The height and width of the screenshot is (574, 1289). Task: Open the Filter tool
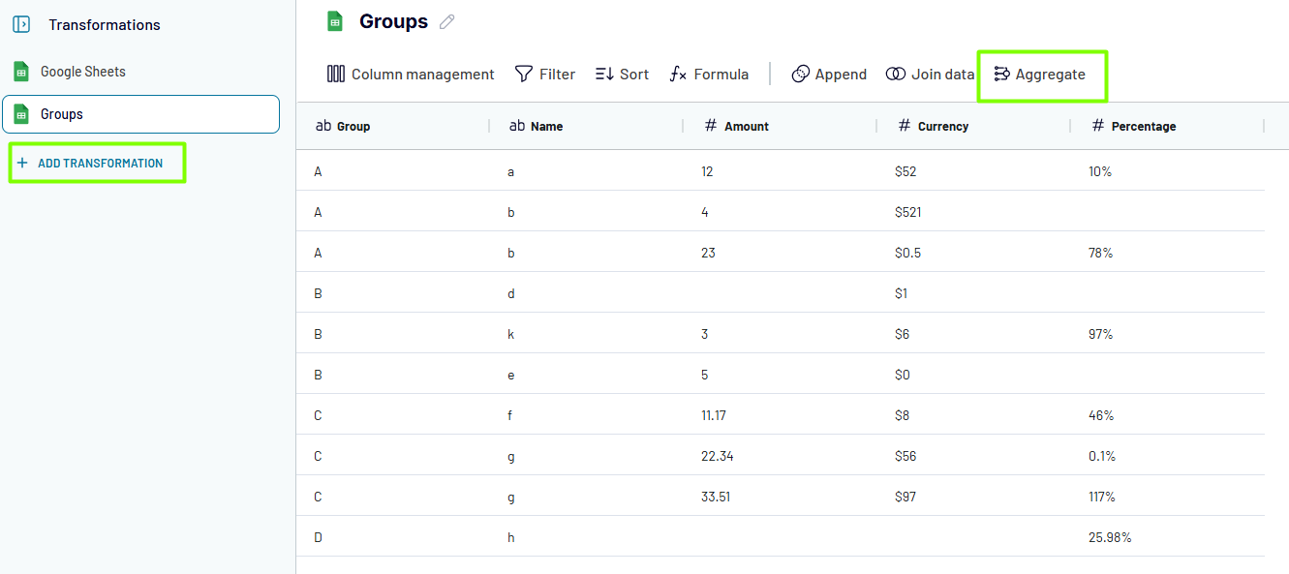click(x=544, y=75)
